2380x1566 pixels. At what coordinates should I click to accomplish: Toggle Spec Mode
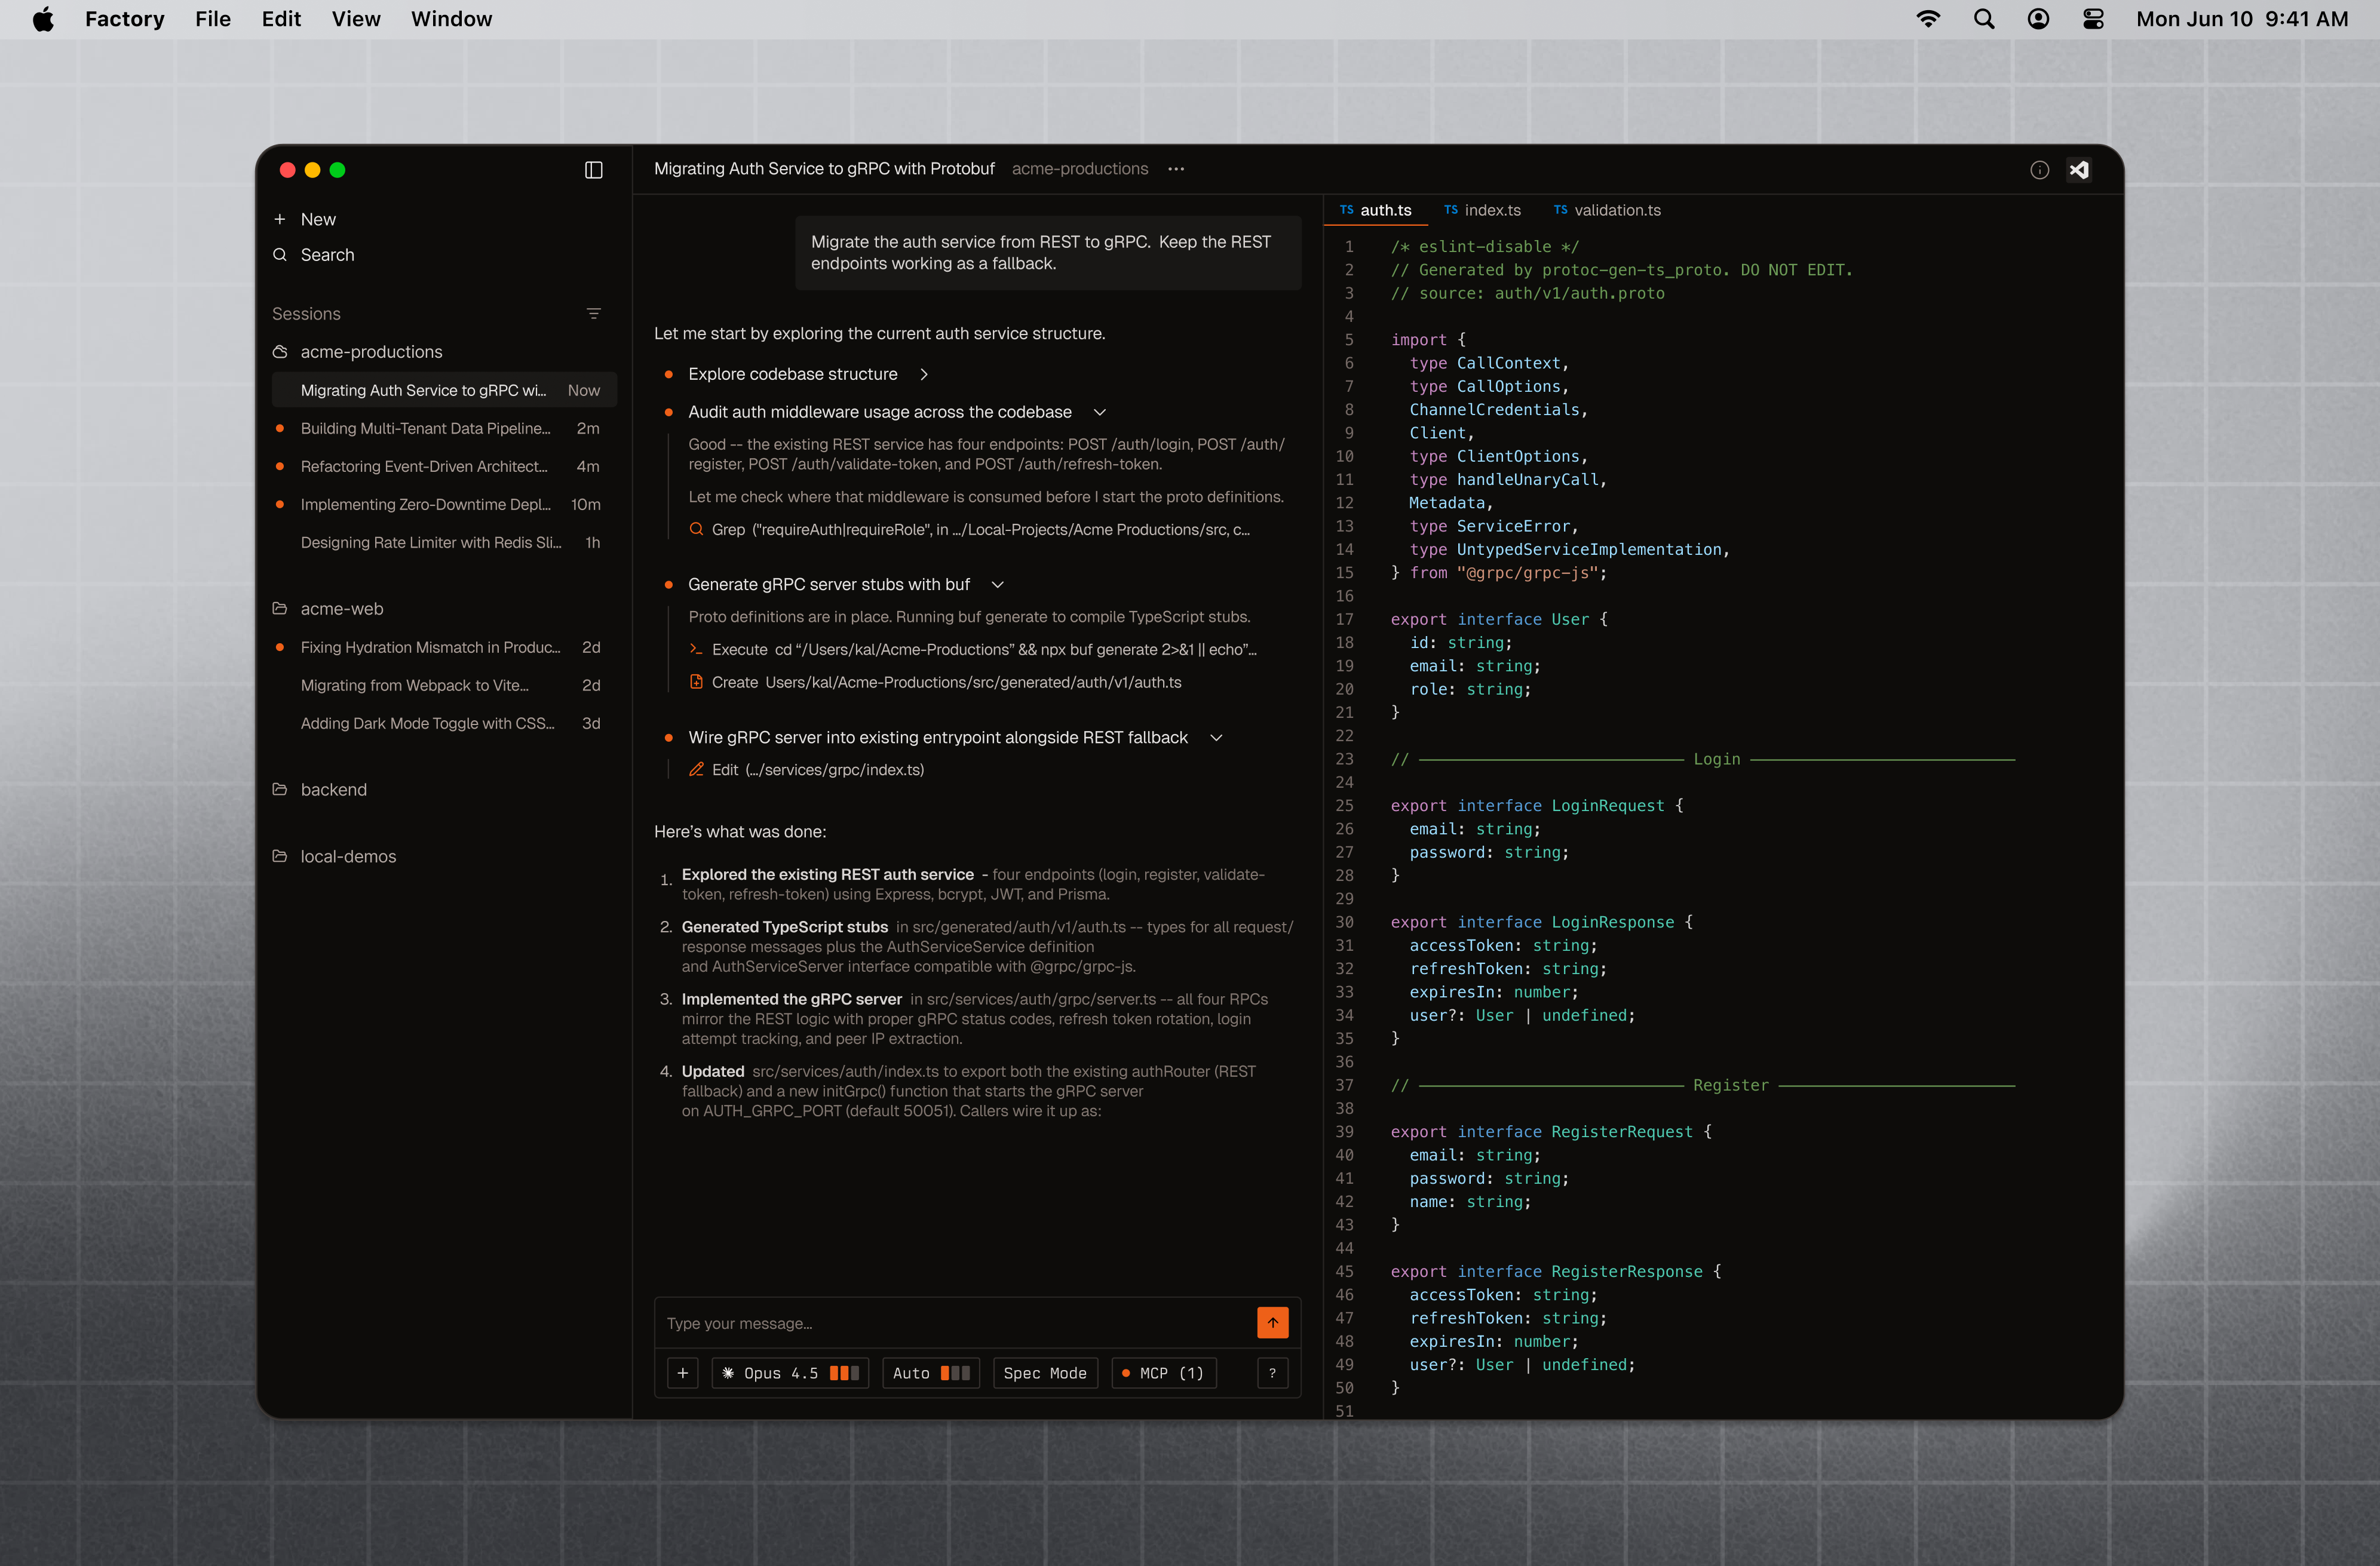point(1044,1373)
